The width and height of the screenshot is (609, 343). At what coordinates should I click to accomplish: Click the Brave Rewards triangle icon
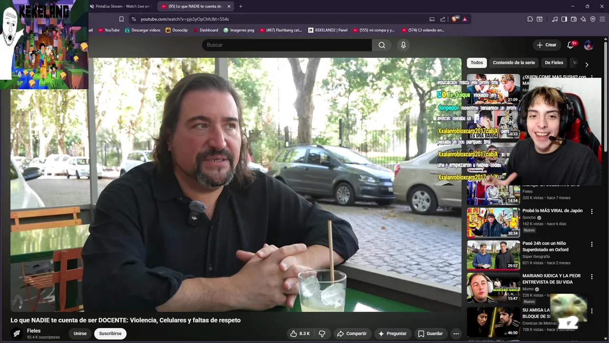point(464,19)
